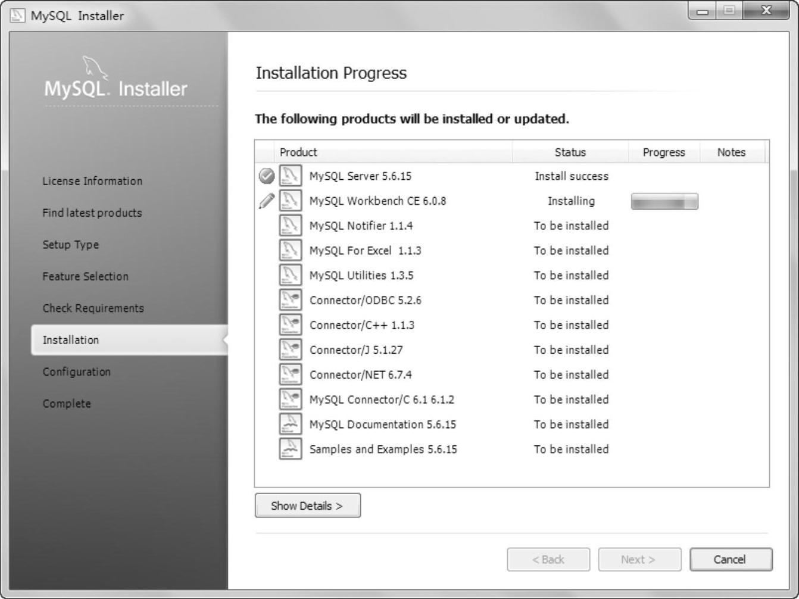This screenshot has height=599, width=799.
Task: Click the MySQL Utilities 1.3.5 product icon
Action: click(x=290, y=275)
